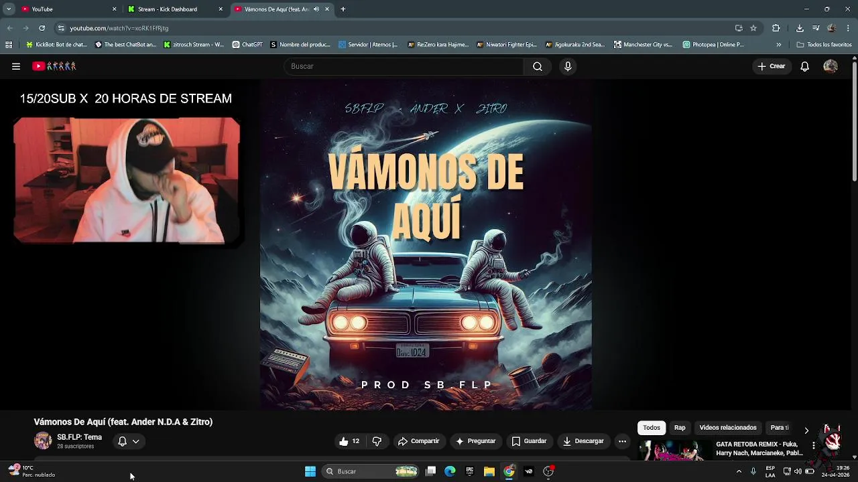Show more bookmarks with the chevron
The width and height of the screenshot is (858, 482).
click(778, 45)
